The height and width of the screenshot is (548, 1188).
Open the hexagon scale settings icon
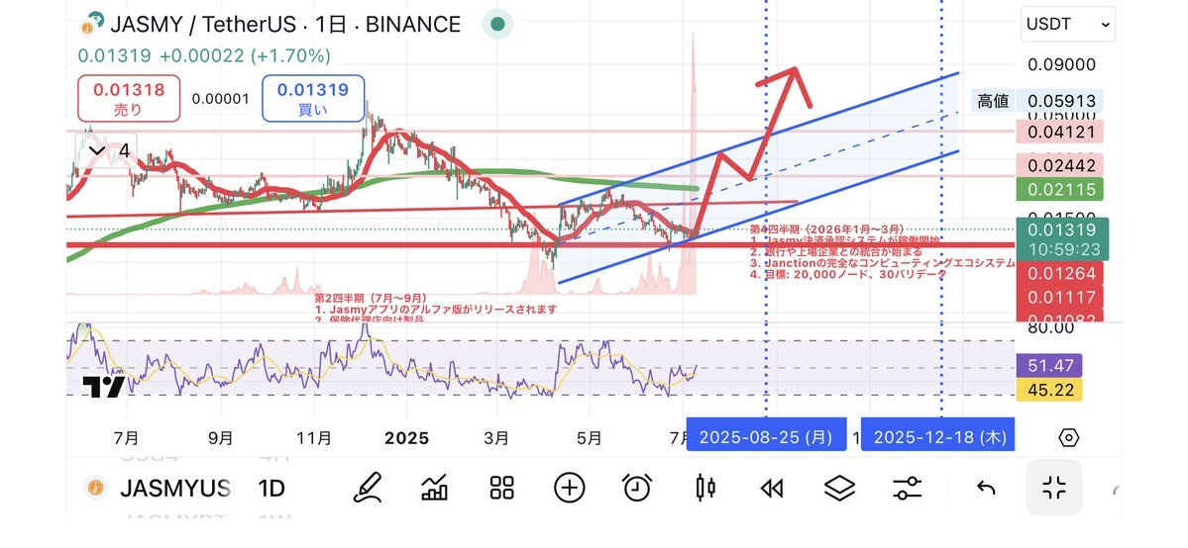click(x=1067, y=437)
